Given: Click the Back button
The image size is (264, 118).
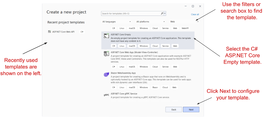Looking at the screenshot, I should point(174,110).
